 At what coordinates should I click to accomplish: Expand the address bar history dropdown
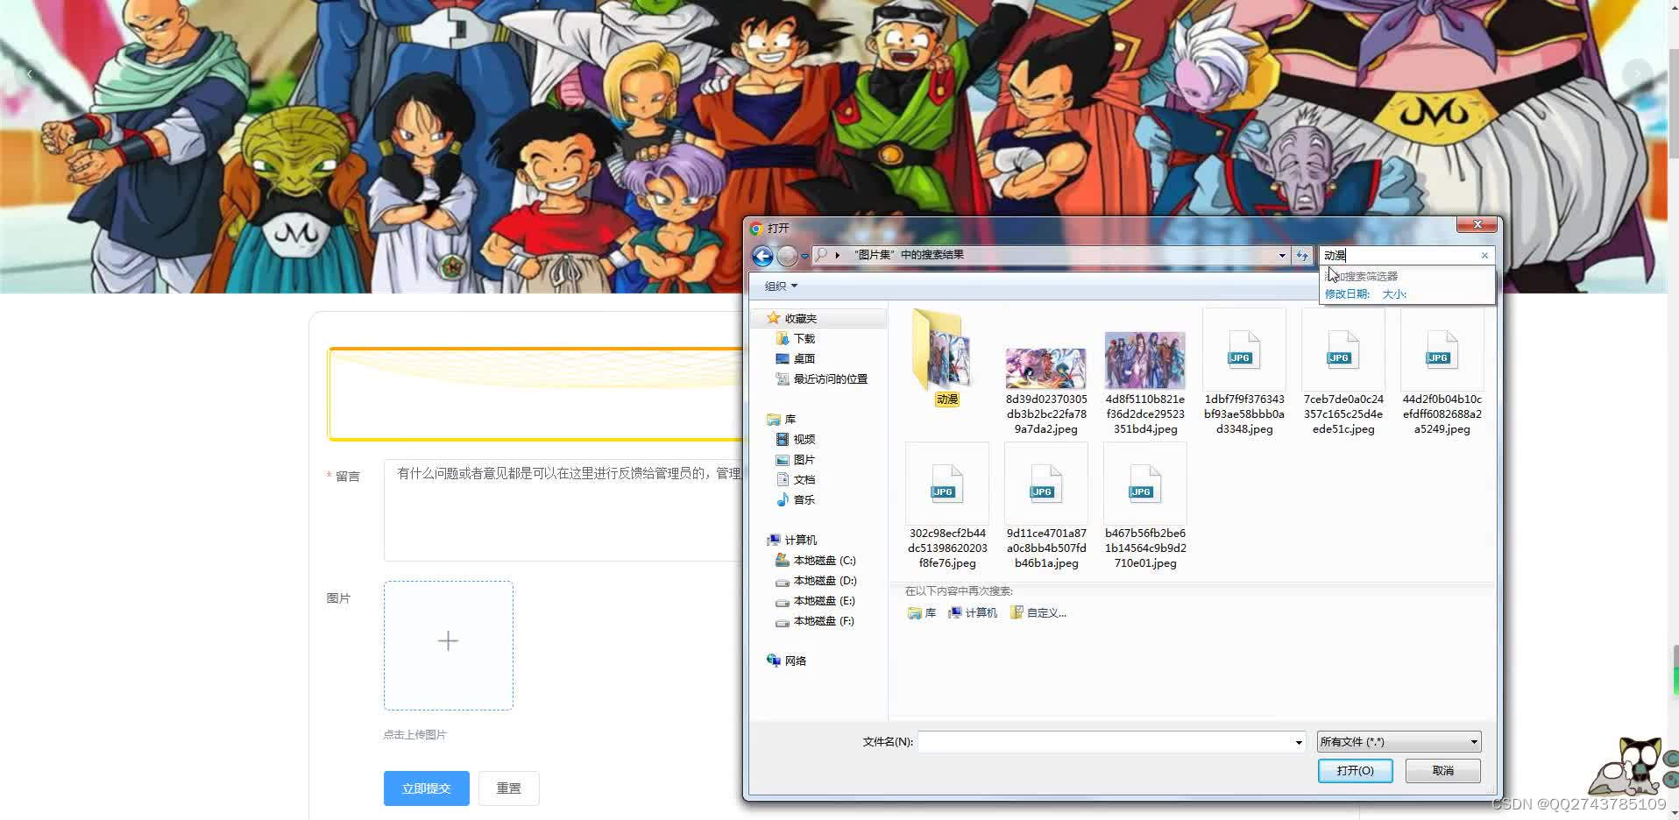click(x=1282, y=256)
